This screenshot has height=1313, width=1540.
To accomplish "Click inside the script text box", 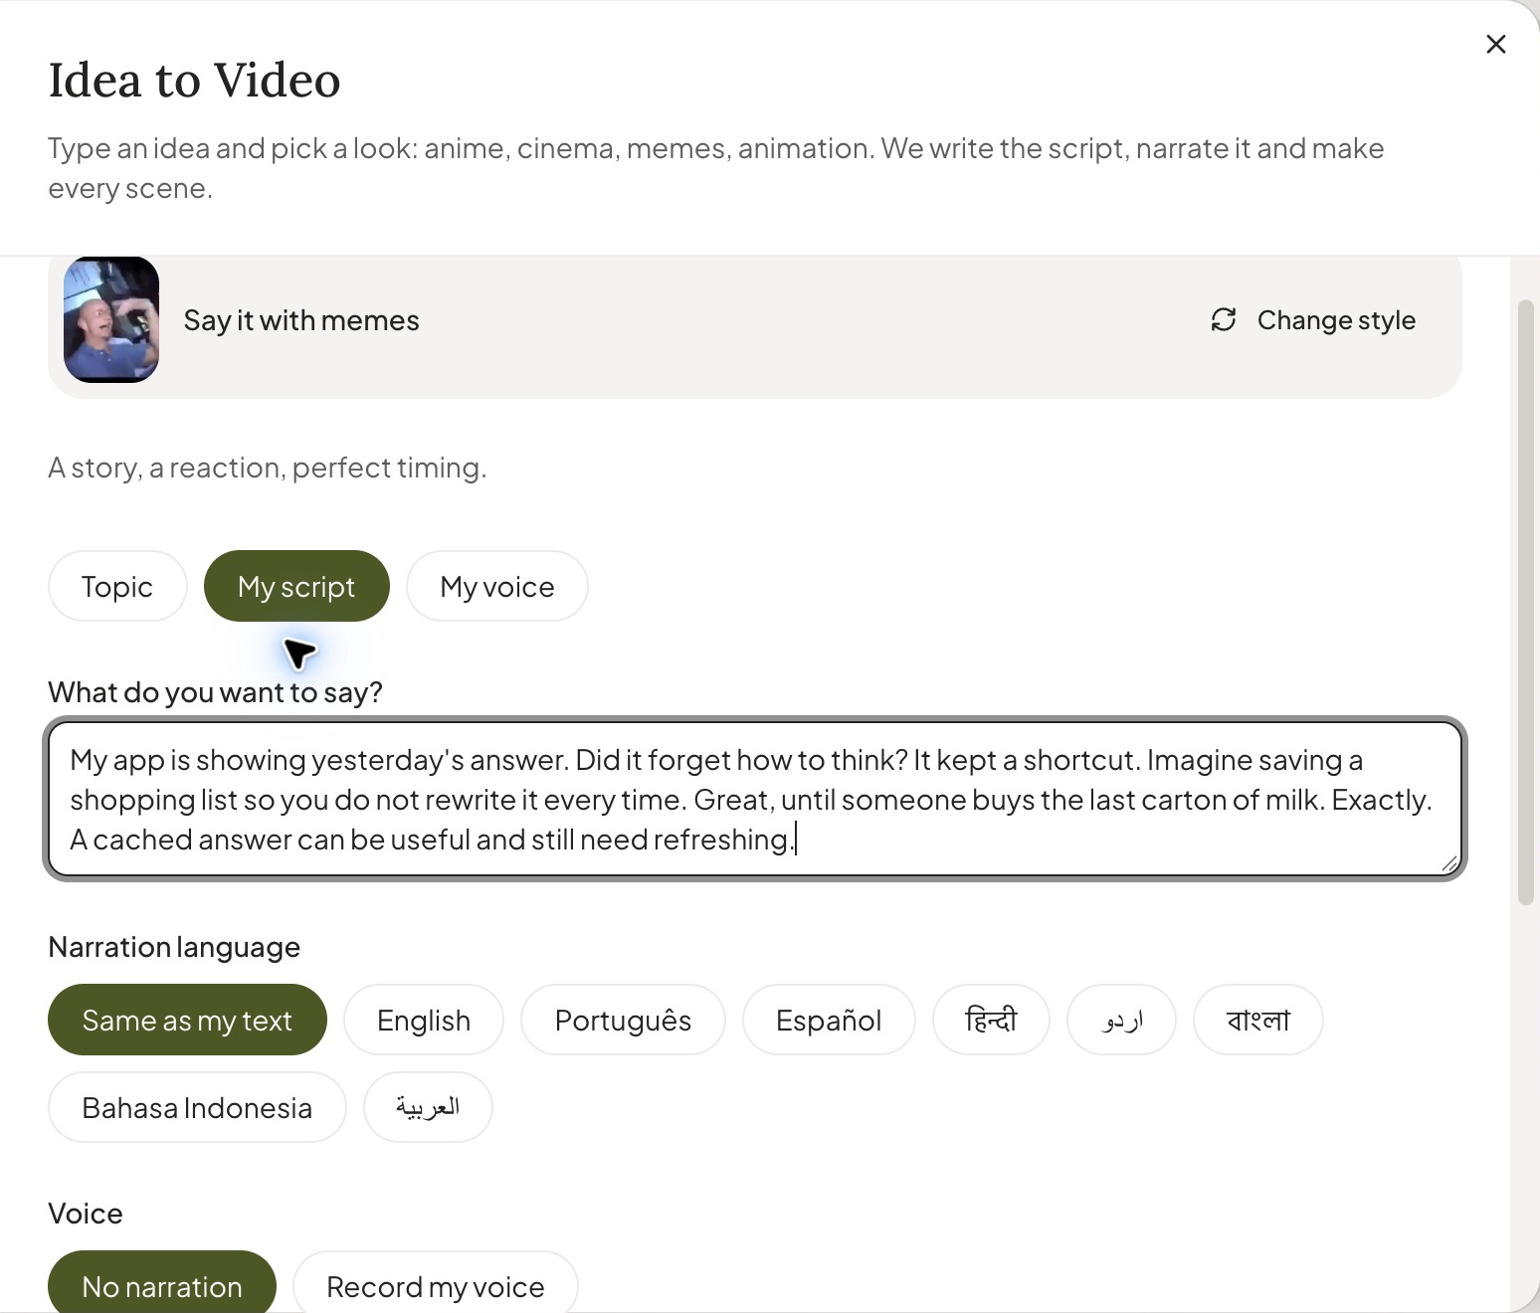I will [x=755, y=799].
